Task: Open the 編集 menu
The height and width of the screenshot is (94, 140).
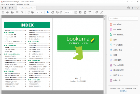Action: (7, 5)
